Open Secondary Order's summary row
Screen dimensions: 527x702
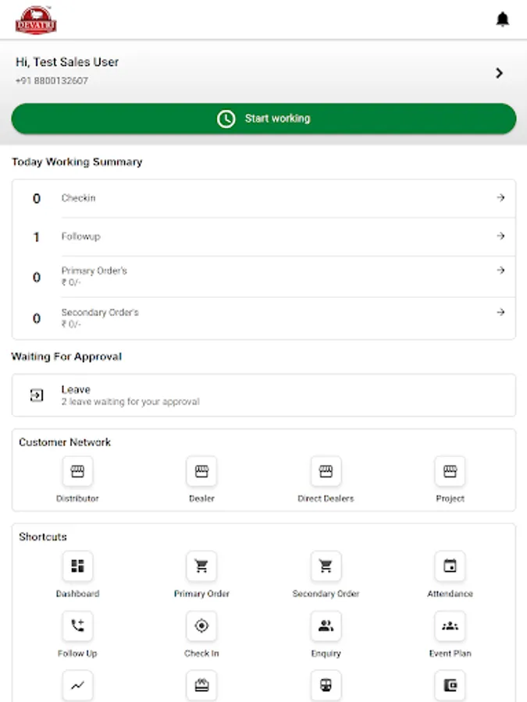(263, 317)
